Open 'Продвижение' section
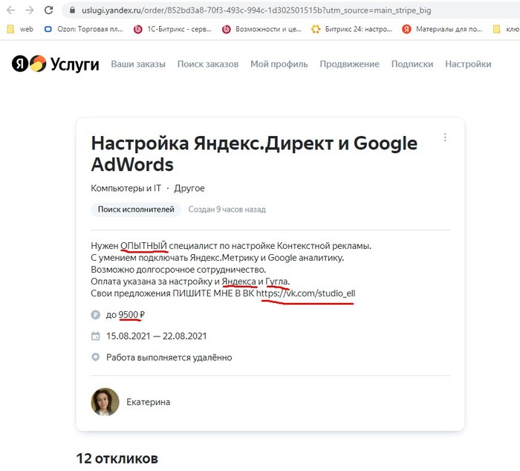Viewport: 520px width, 471px height. pos(350,64)
